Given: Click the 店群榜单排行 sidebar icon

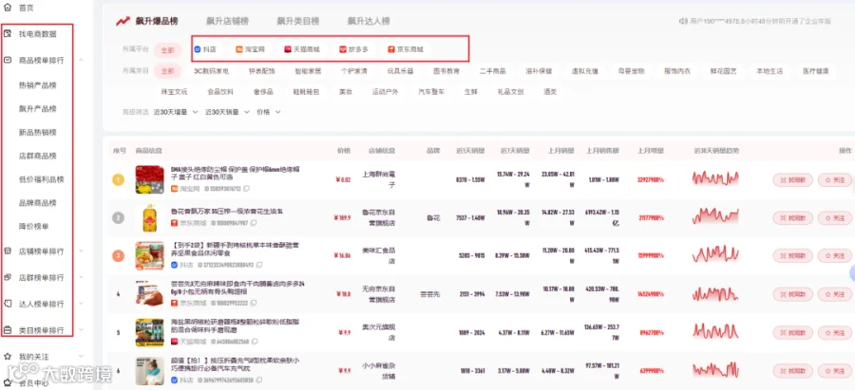Looking at the screenshot, I should (8, 277).
